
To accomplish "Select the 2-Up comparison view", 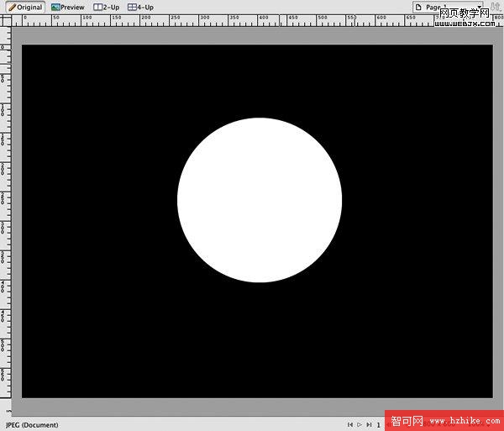I will coord(107,7).
